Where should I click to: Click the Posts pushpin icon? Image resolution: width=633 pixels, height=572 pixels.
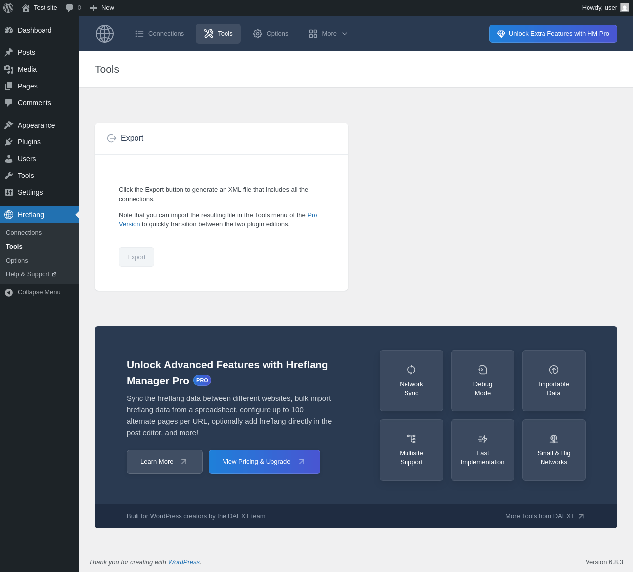9,52
